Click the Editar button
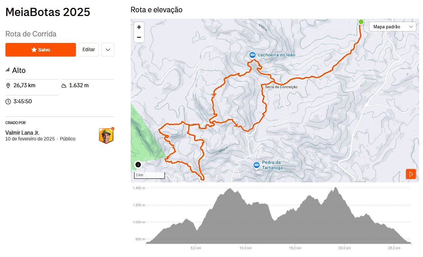 tap(89, 50)
